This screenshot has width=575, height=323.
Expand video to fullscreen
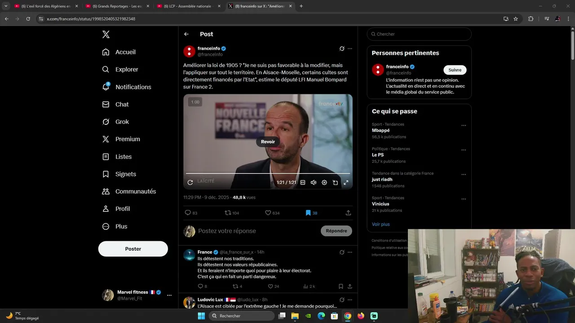pyautogui.click(x=346, y=183)
